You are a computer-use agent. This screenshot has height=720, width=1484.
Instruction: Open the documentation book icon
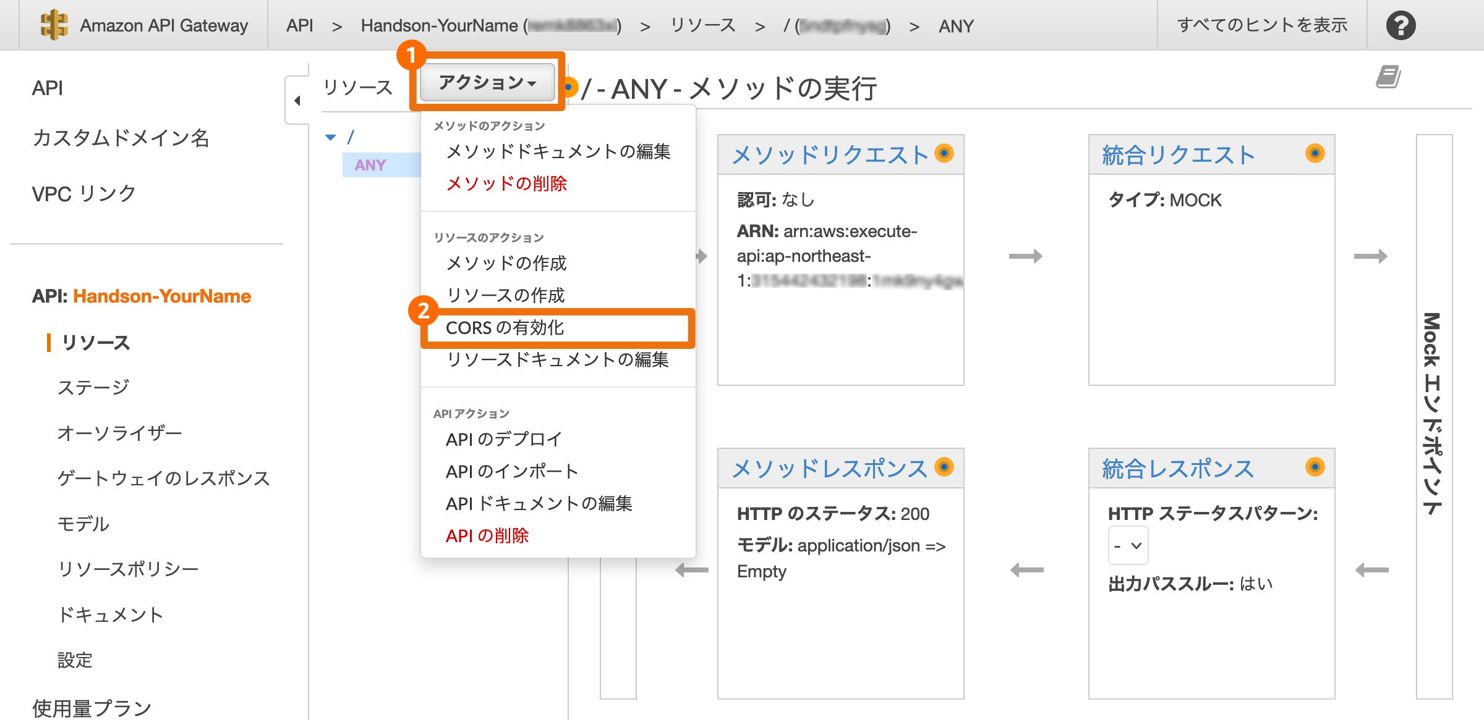tap(1388, 77)
